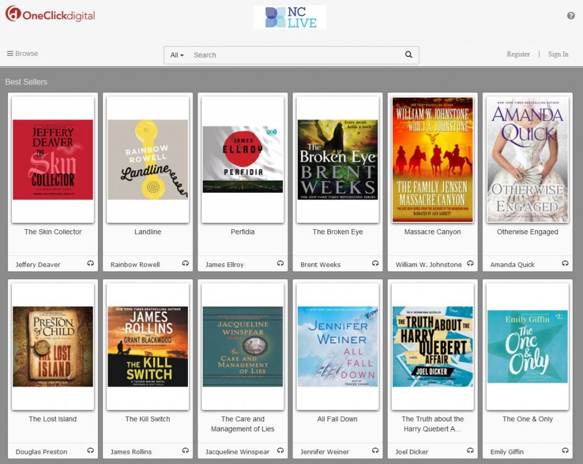Click the OneClickdigital logo
This screenshot has width=583, height=464.
click(x=50, y=14)
